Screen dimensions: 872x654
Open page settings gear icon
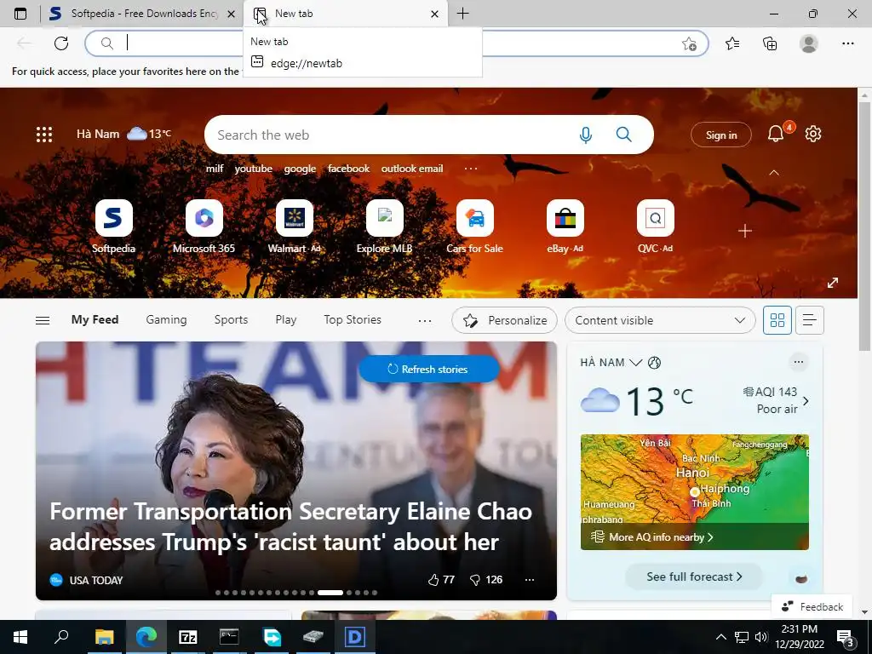coord(813,134)
